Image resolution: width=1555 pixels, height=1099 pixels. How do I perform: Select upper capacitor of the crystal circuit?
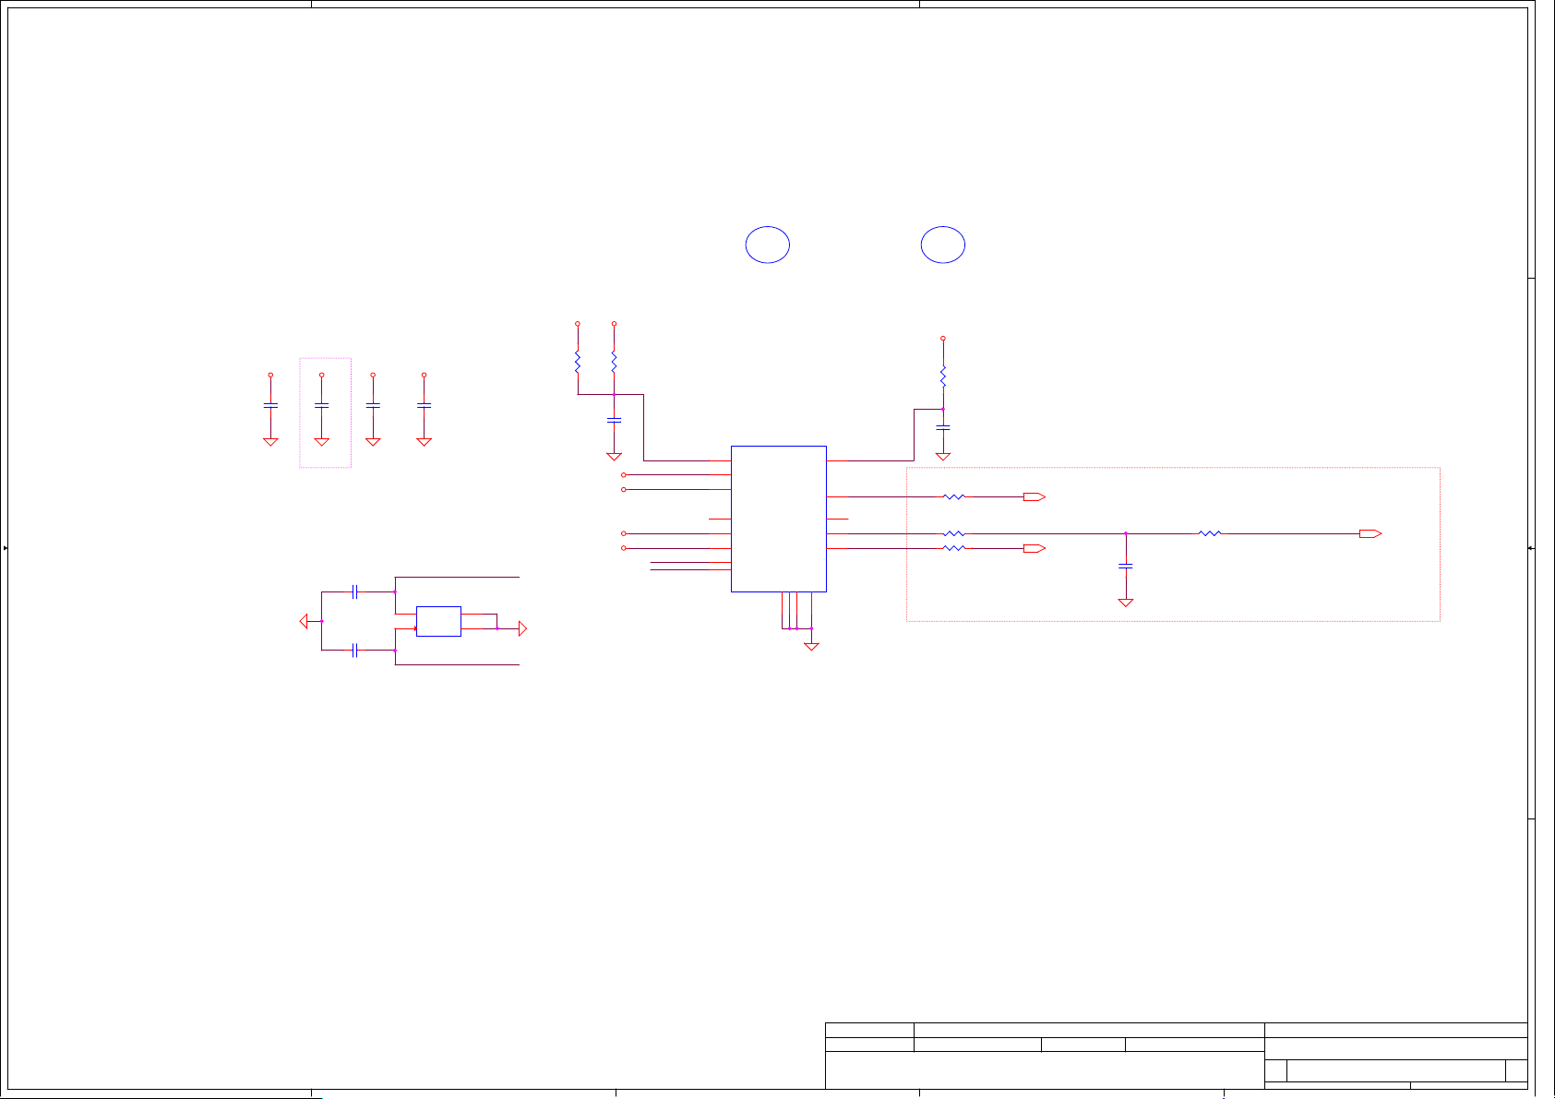tap(354, 591)
